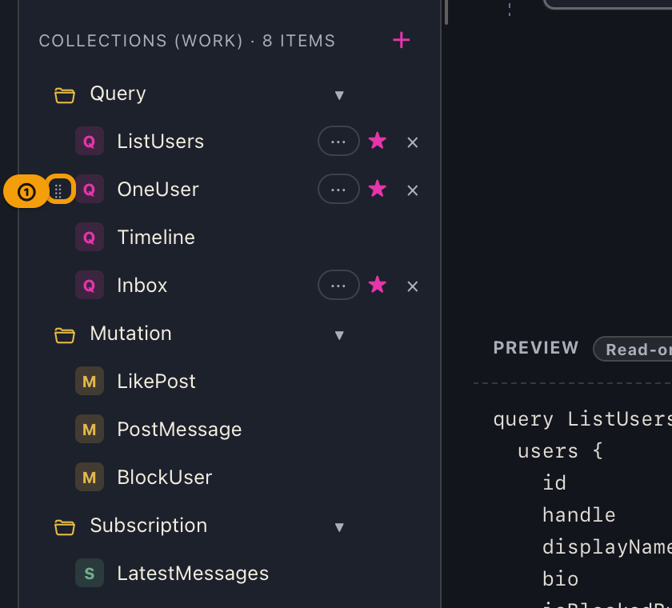Image resolution: width=672 pixels, height=608 pixels.
Task: Add a new collection with the plus icon
Action: (401, 40)
